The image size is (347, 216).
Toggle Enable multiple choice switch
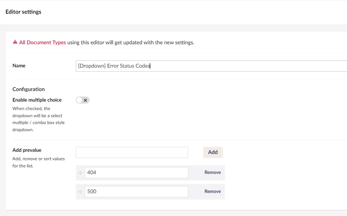[x=82, y=100]
